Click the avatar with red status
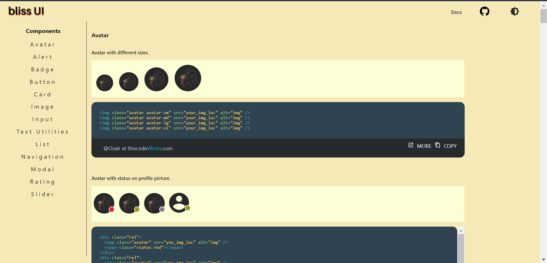 click(x=104, y=203)
